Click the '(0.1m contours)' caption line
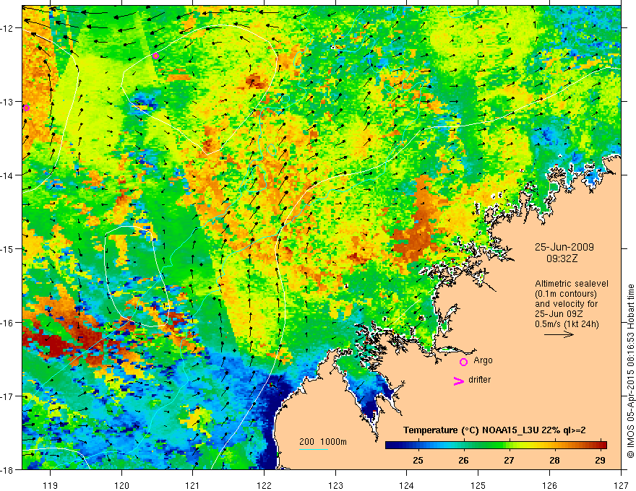 566,294
